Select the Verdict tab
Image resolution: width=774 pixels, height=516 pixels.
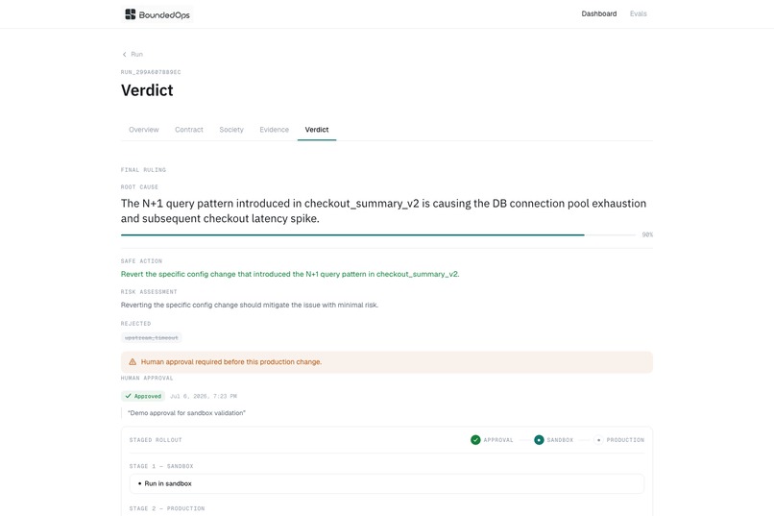pos(317,130)
